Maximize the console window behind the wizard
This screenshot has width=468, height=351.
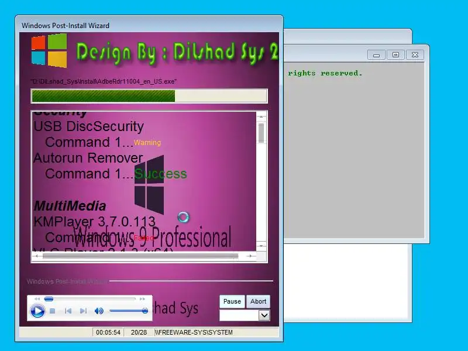pyautogui.click(x=395, y=55)
